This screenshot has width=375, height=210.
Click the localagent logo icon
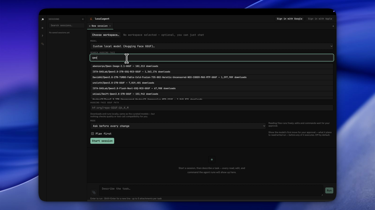(x=91, y=19)
